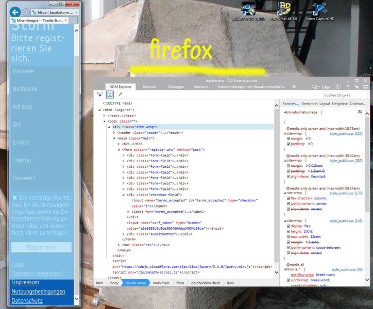Screen dimensions: 373x309
Task: Collapse the body node in the DOM tree
Action: coord(104,122)
